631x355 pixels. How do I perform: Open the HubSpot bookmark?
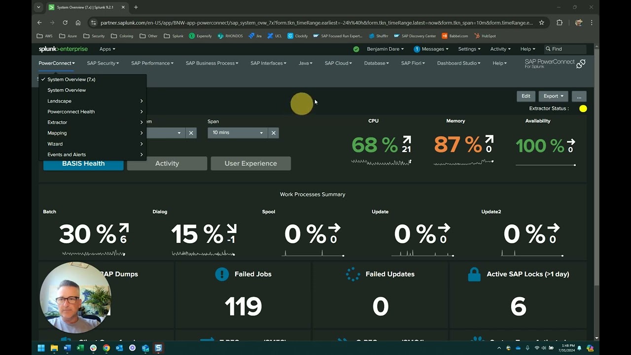click(x=485, y=36)
